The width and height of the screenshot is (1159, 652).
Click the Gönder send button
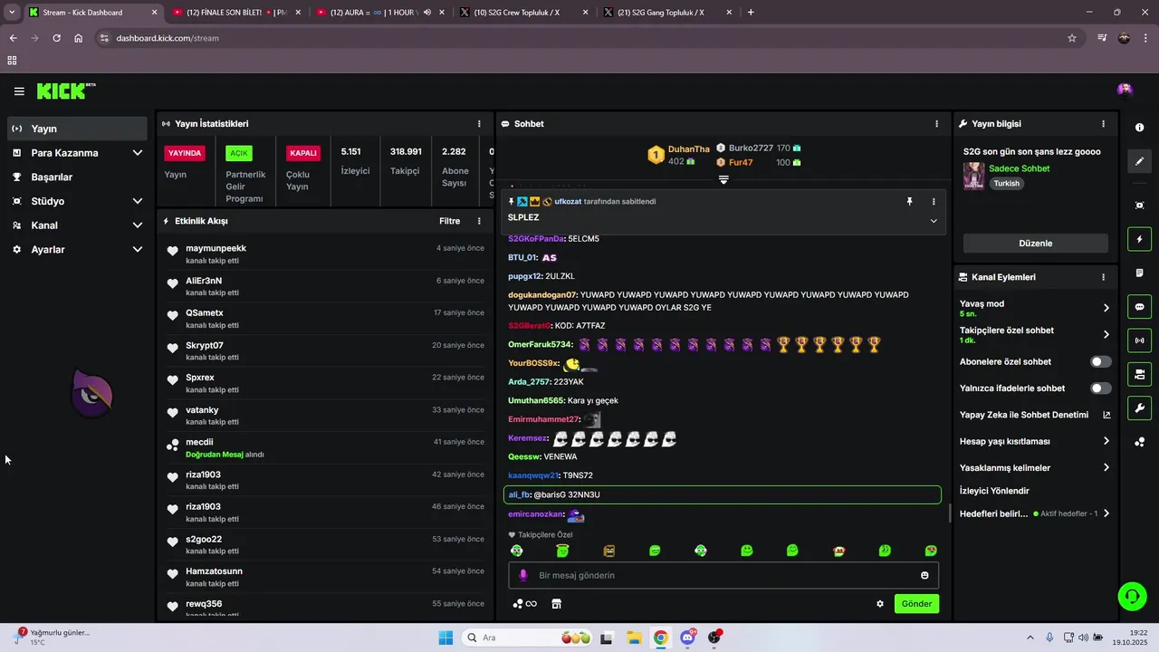point(916,604)
